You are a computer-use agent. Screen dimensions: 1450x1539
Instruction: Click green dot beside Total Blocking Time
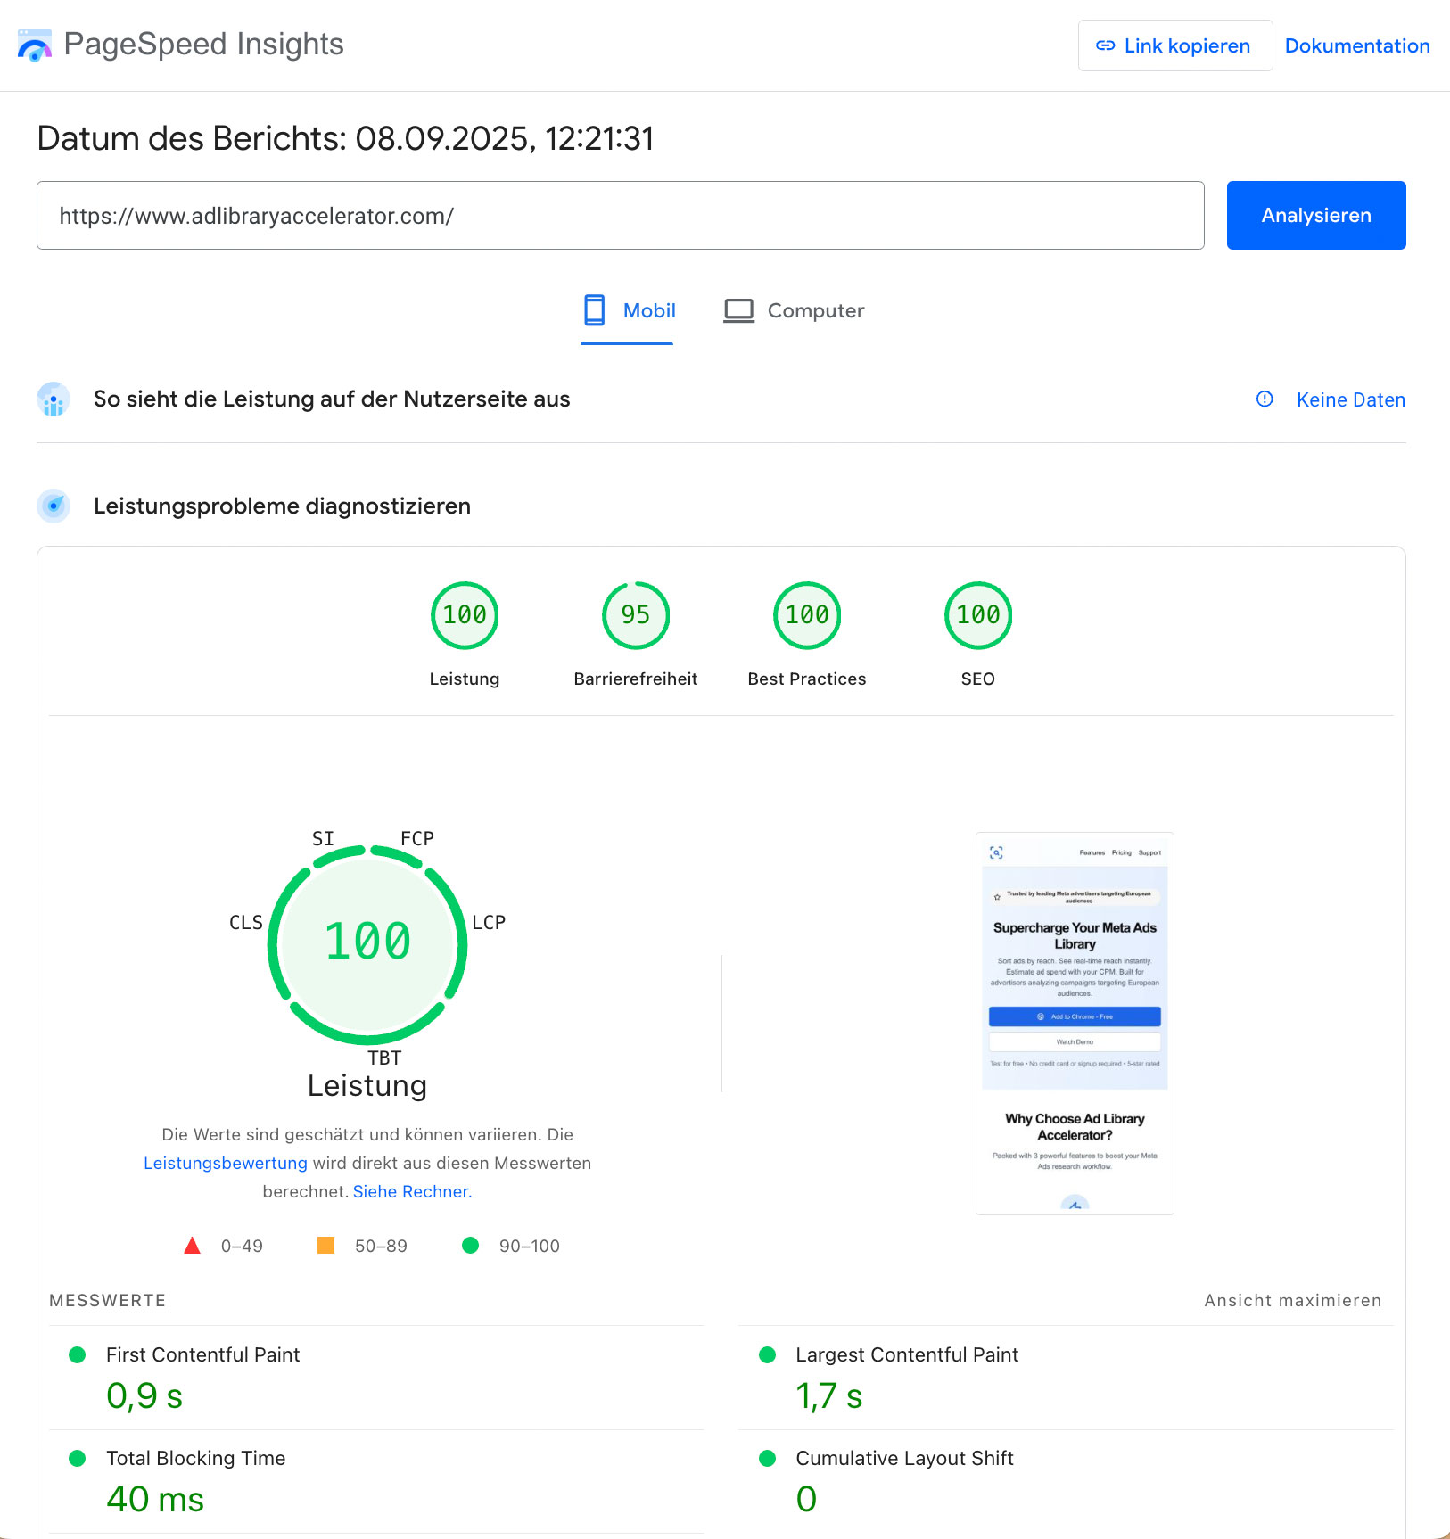click(78, 1458)
